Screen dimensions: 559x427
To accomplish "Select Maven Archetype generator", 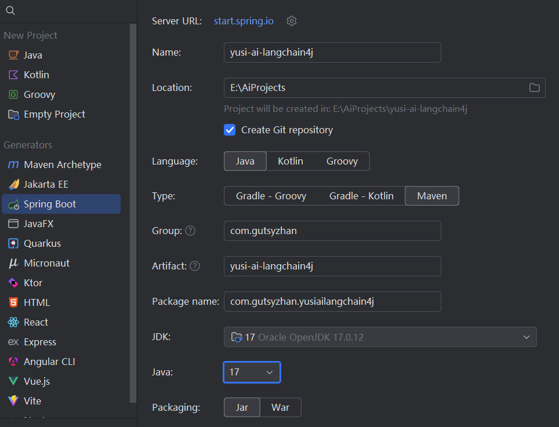I will click(x=62, y=165).
